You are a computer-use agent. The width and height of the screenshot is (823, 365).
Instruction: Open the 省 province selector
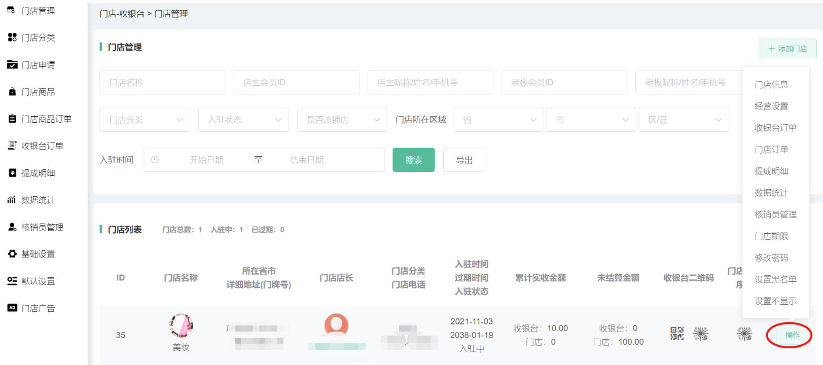pyautogui.click(x=498, y=120)
